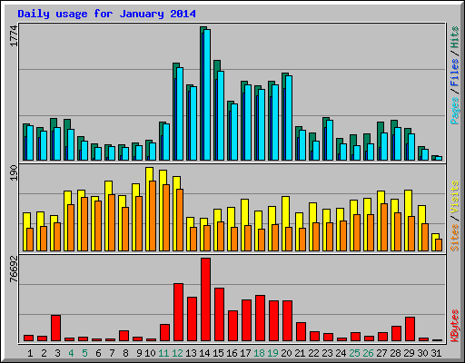The width and height of the screenshot is (465, 363).
Task: Click the 190 y-axis label
Action: 14,173
